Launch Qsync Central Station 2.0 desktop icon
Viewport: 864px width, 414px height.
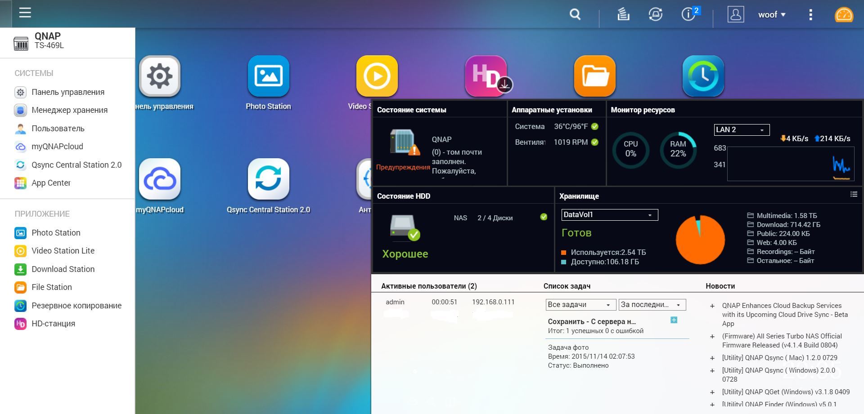[269, 179]
